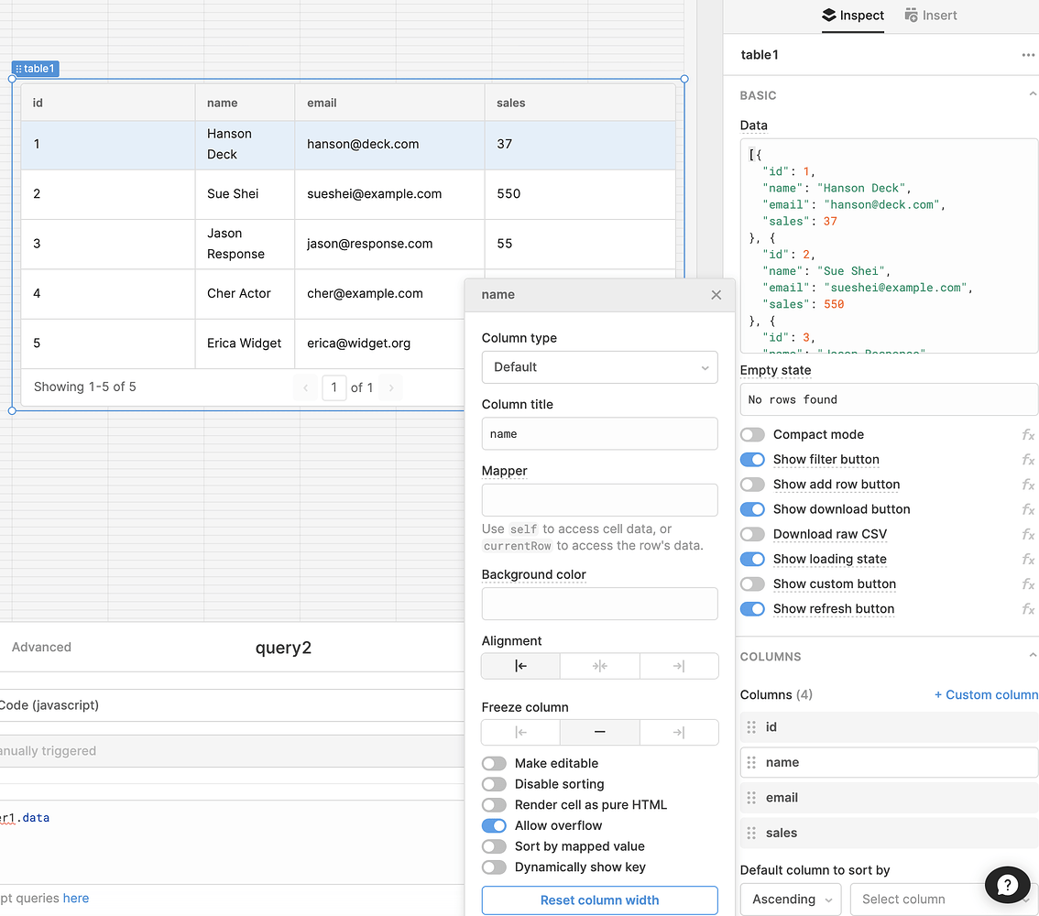The height and width of the screenshot is (916, 1039).
Task: Close the name column settings popup
Action: tap(716, 295)
